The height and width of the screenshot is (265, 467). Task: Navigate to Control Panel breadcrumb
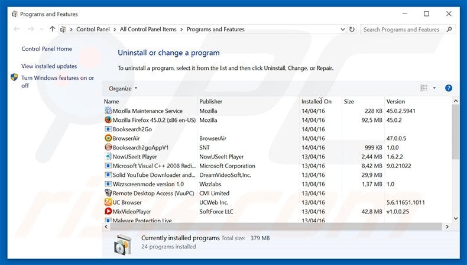tap(93, 29)
